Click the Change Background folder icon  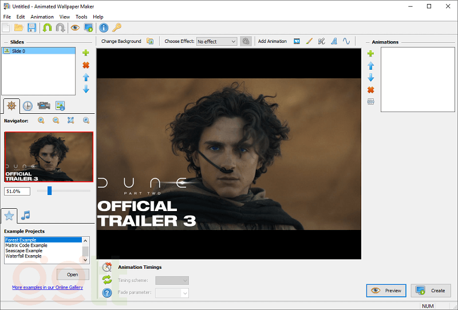pyautogui.click(x=150, y=41)
